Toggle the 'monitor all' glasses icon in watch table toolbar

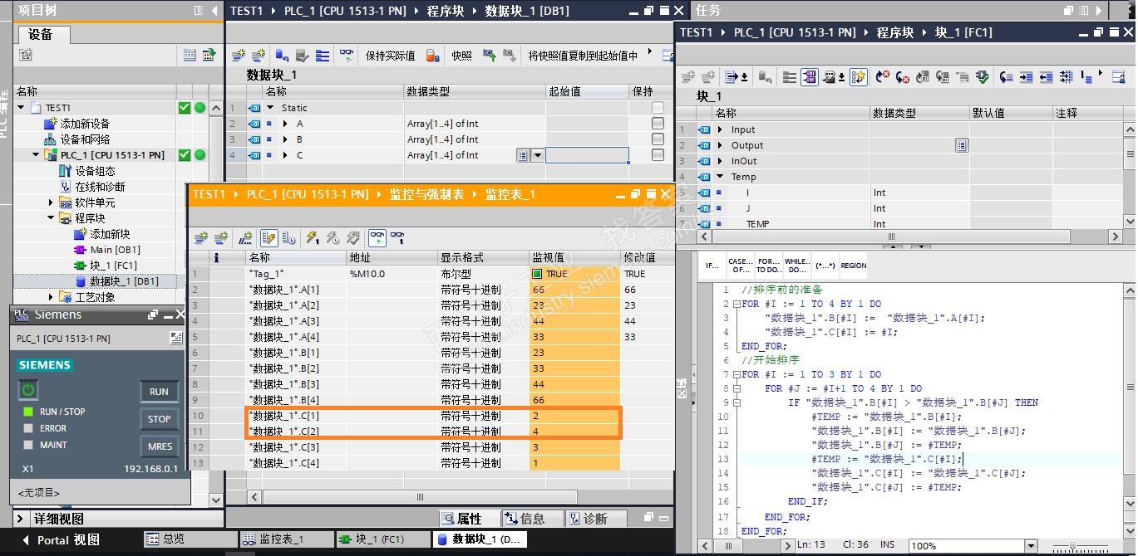tap(377, 238)
